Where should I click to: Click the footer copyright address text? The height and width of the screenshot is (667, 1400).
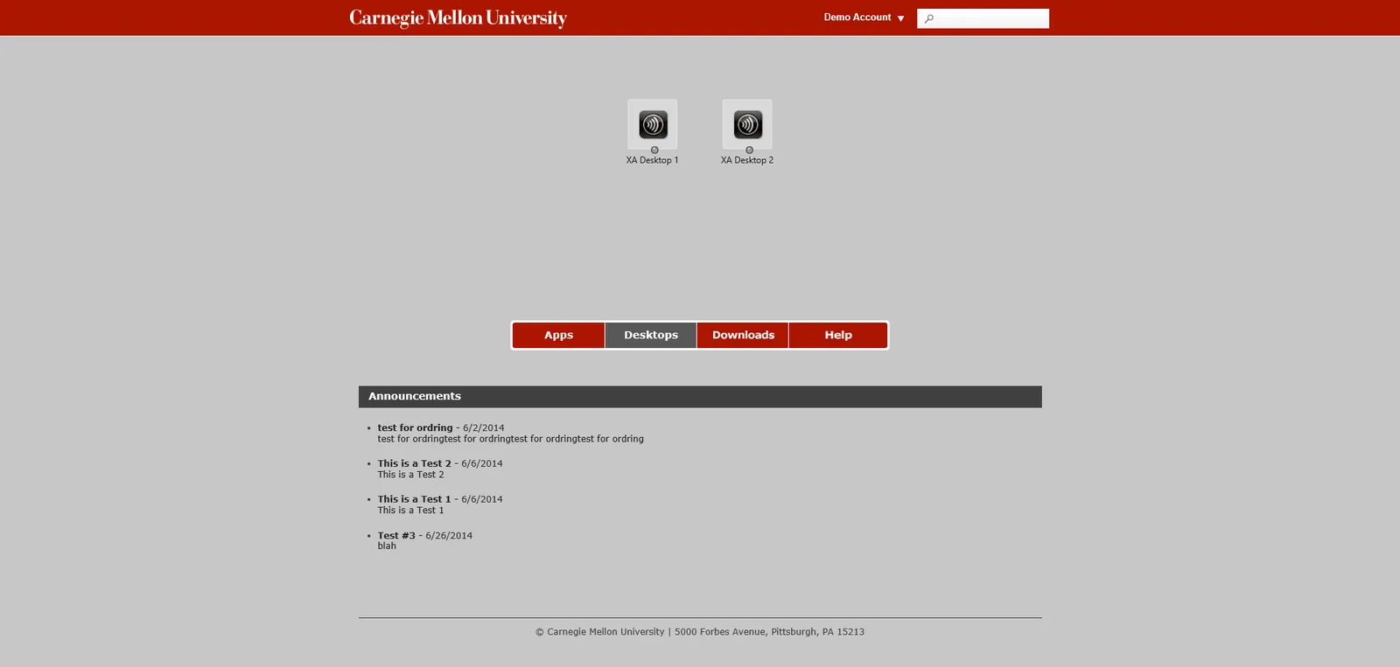click(x=700, y=632)
